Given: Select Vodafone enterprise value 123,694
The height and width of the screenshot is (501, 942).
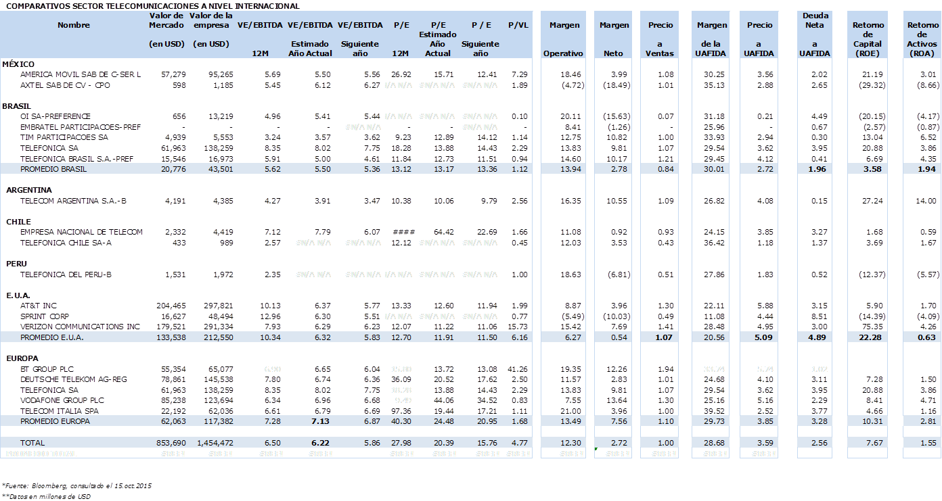Looking at the screenshot, I should click(219, 400).
